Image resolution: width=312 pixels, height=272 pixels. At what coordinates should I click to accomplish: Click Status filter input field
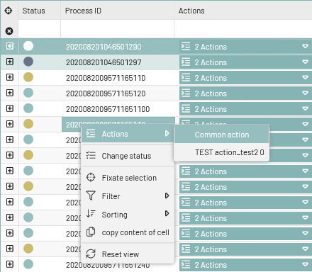pos(39,29)
